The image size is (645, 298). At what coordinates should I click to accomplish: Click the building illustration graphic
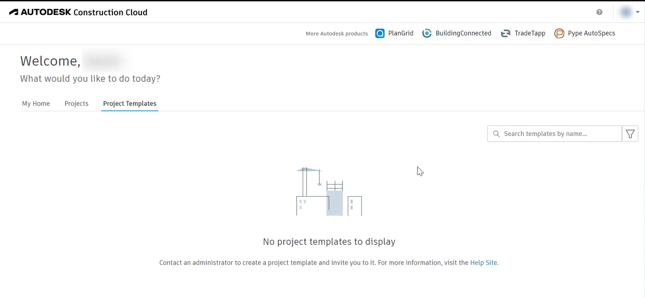coord(329,191)
